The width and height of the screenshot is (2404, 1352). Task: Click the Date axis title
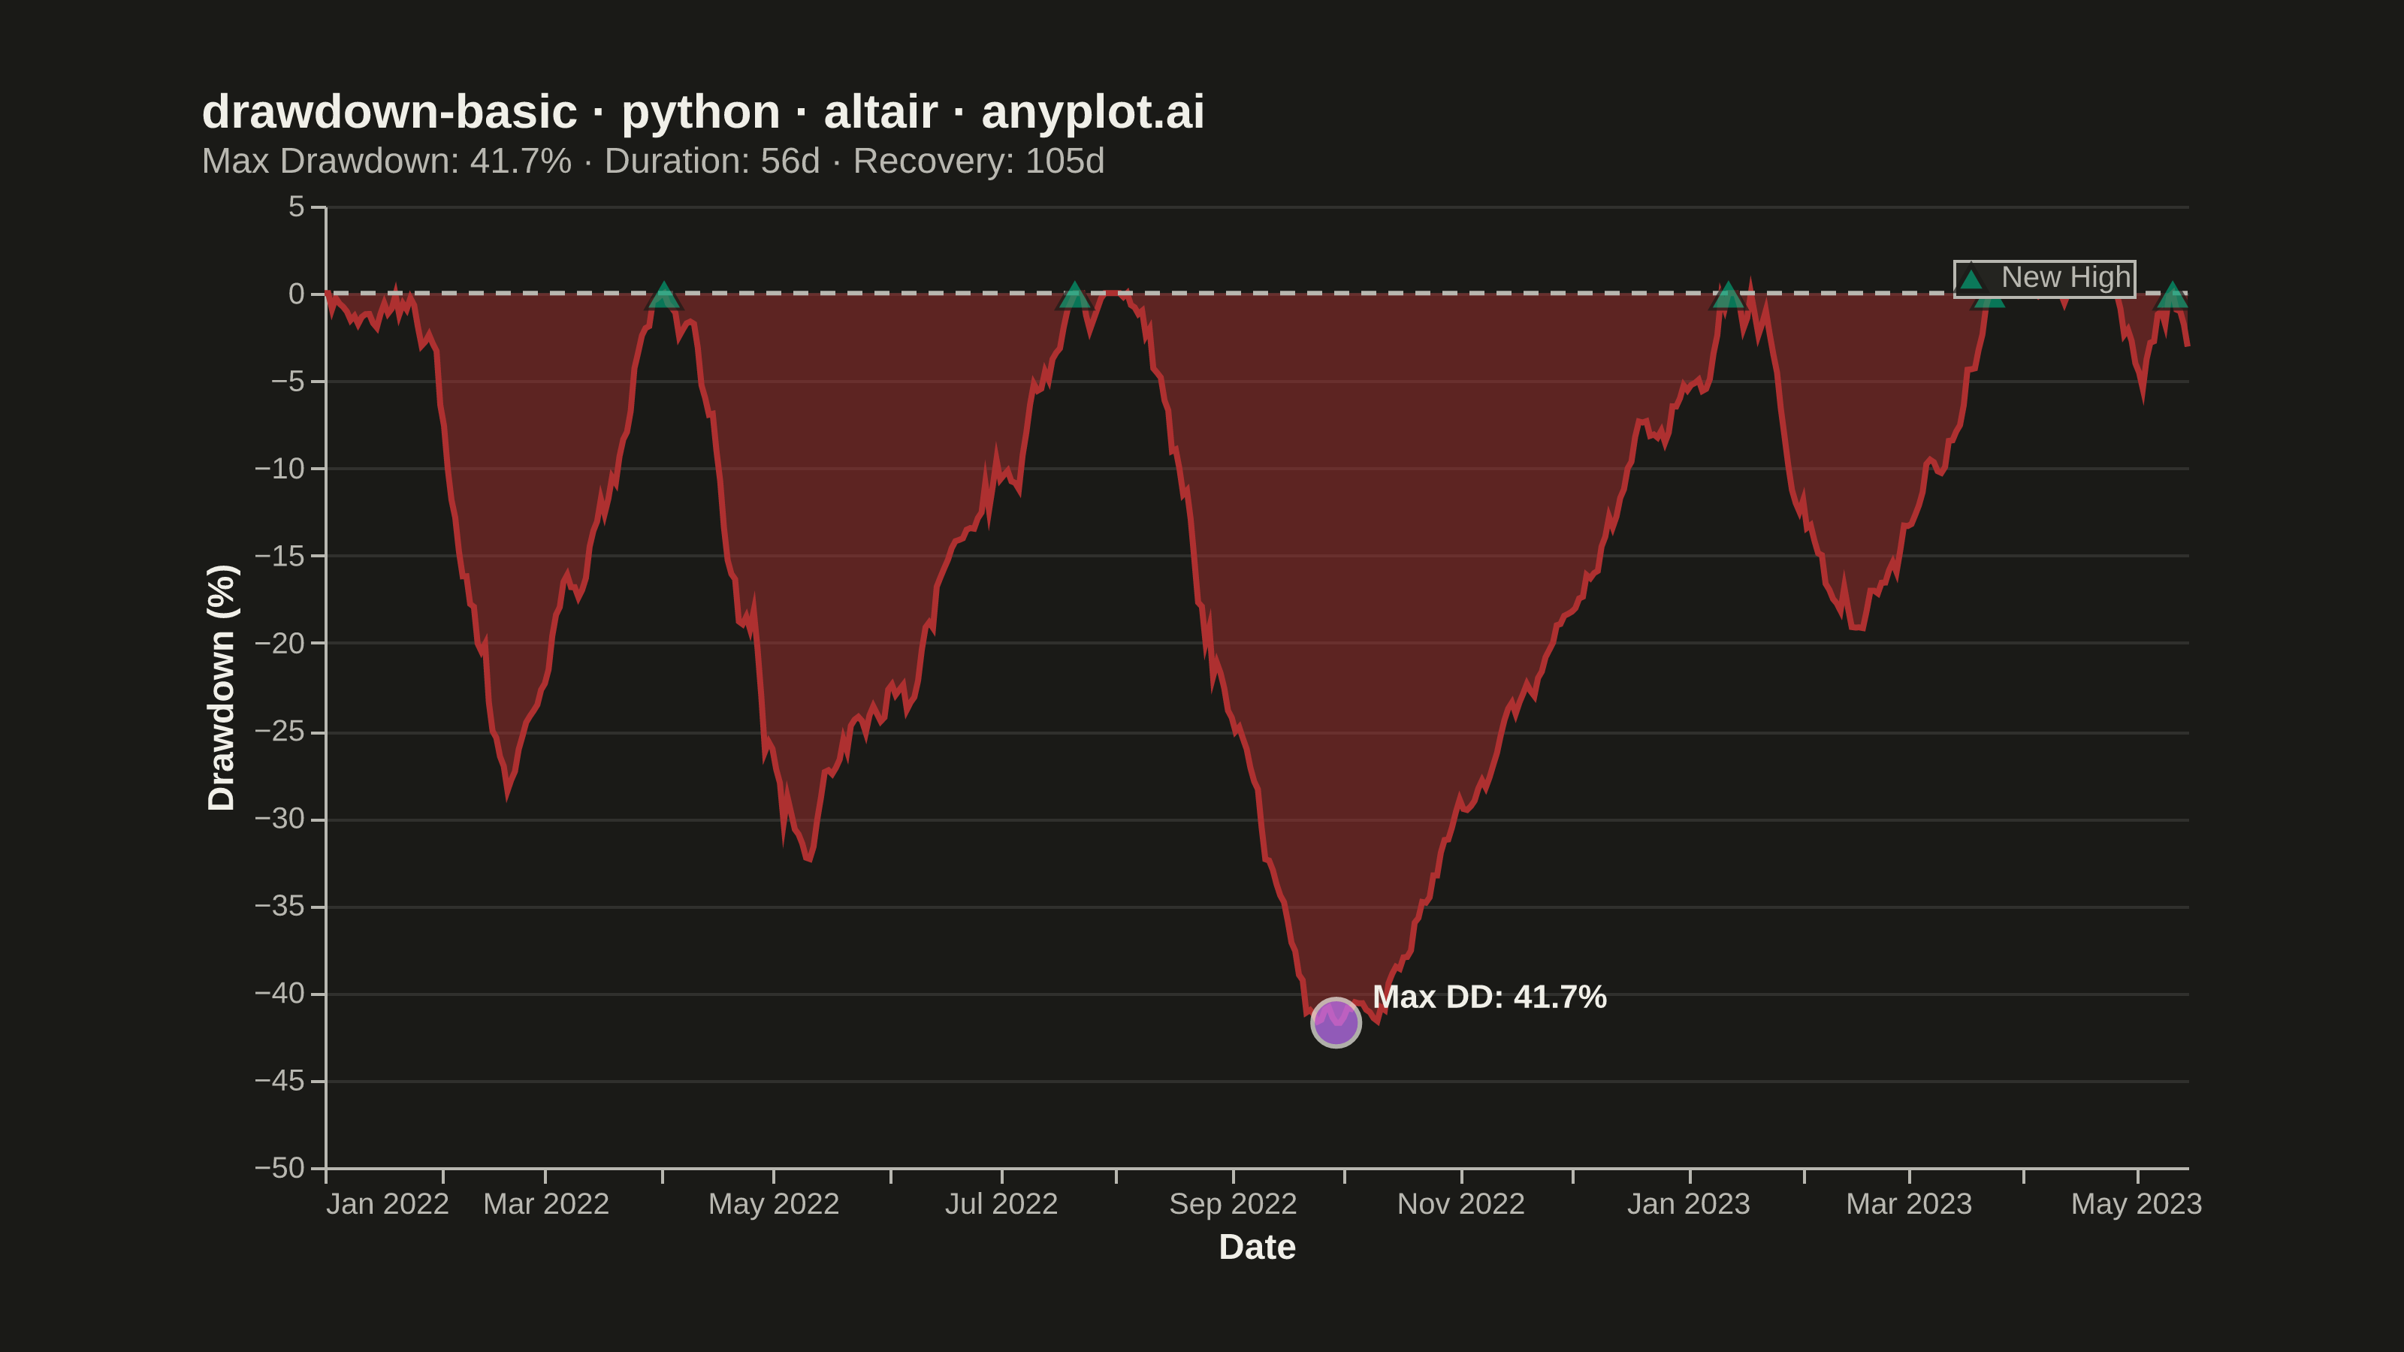click(1257, 1248)
